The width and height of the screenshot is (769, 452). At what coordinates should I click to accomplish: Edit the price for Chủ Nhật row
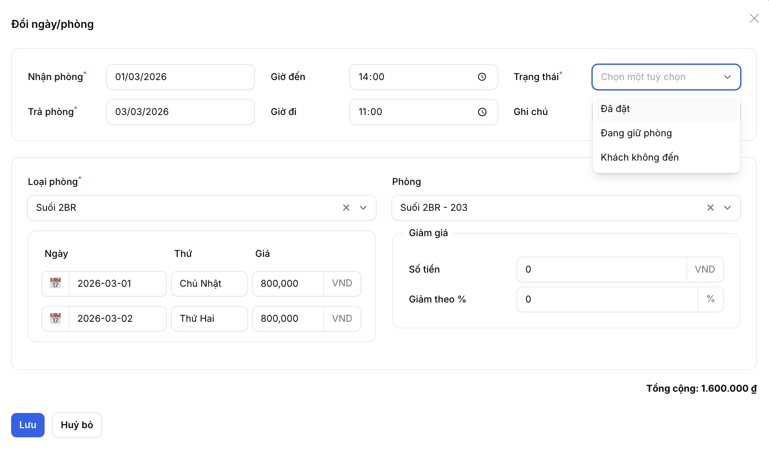click(287, 284)
